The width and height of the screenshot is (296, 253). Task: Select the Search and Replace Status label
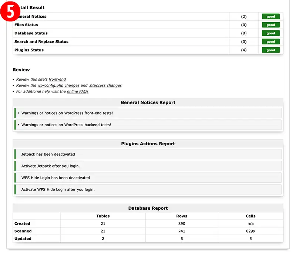41,41
